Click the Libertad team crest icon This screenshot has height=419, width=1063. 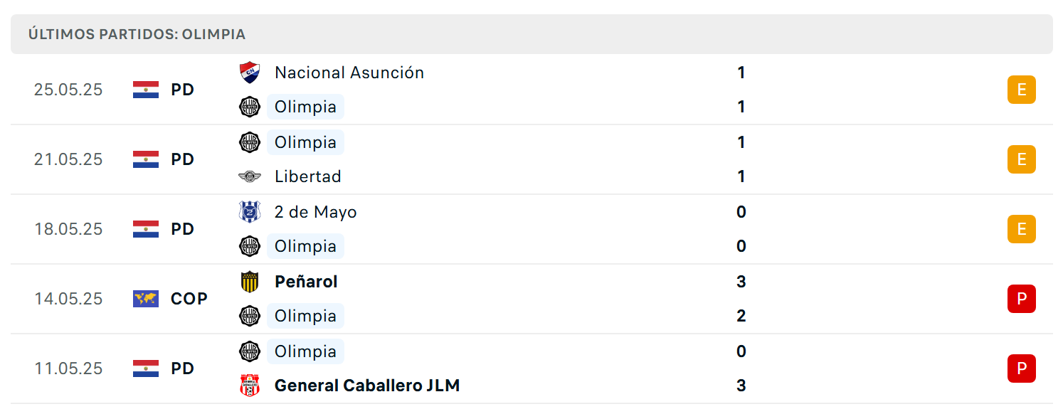250,176
